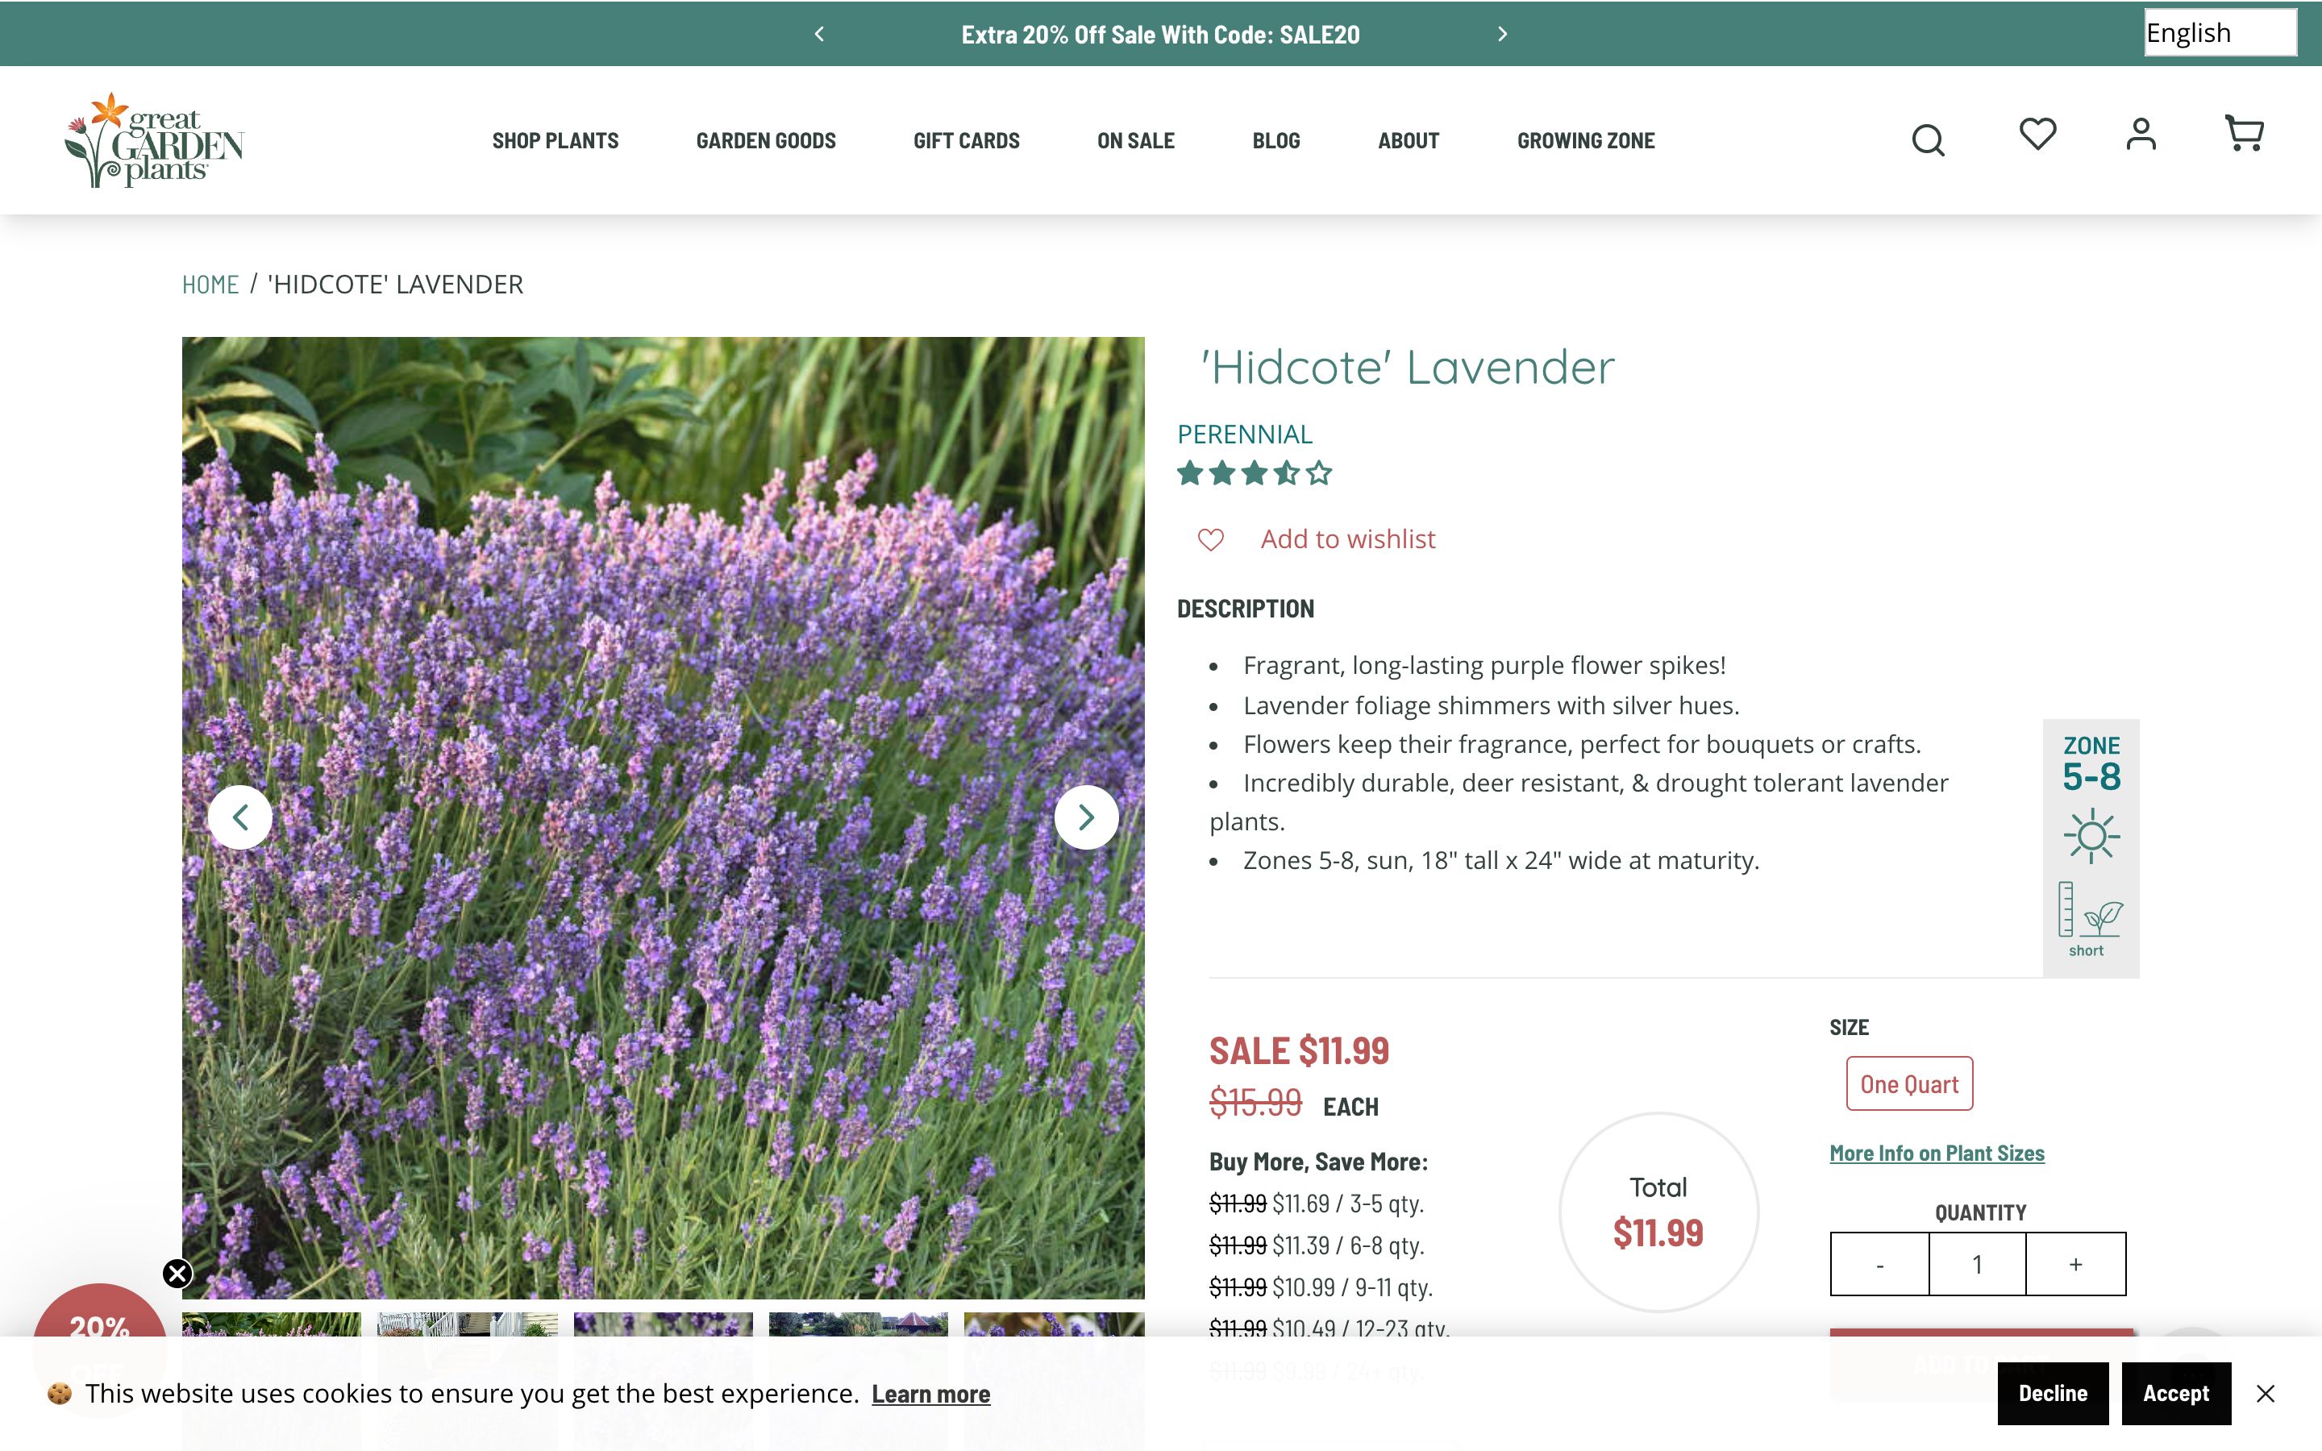Increase quantity with plus button
The height and width of the screenshot is (1451, 2322).
click(x=2075, y=1264)
